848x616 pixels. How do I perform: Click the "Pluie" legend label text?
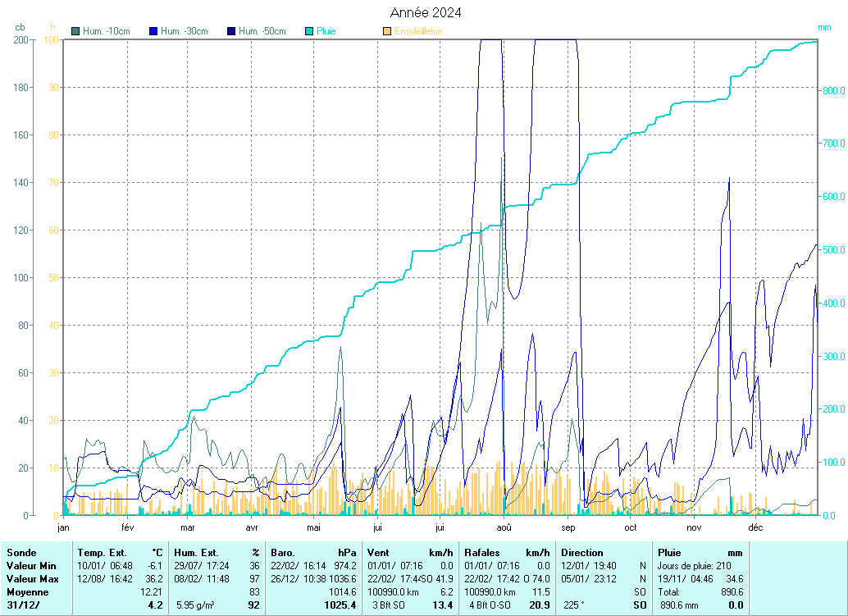326,31
